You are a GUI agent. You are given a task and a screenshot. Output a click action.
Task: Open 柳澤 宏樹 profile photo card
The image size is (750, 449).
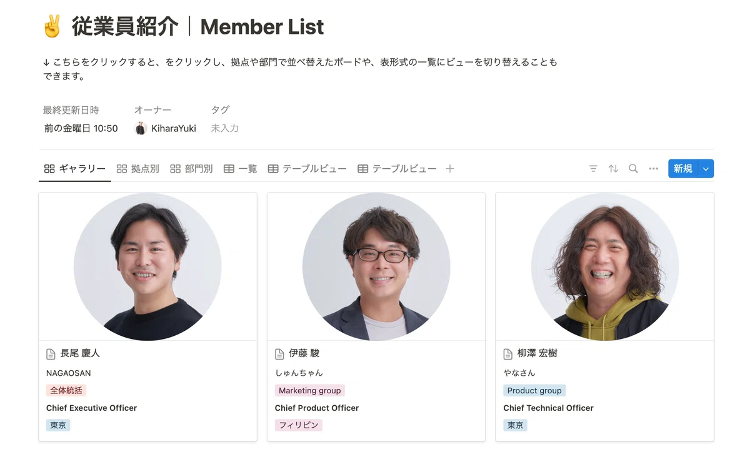click(x=605, y=266)
